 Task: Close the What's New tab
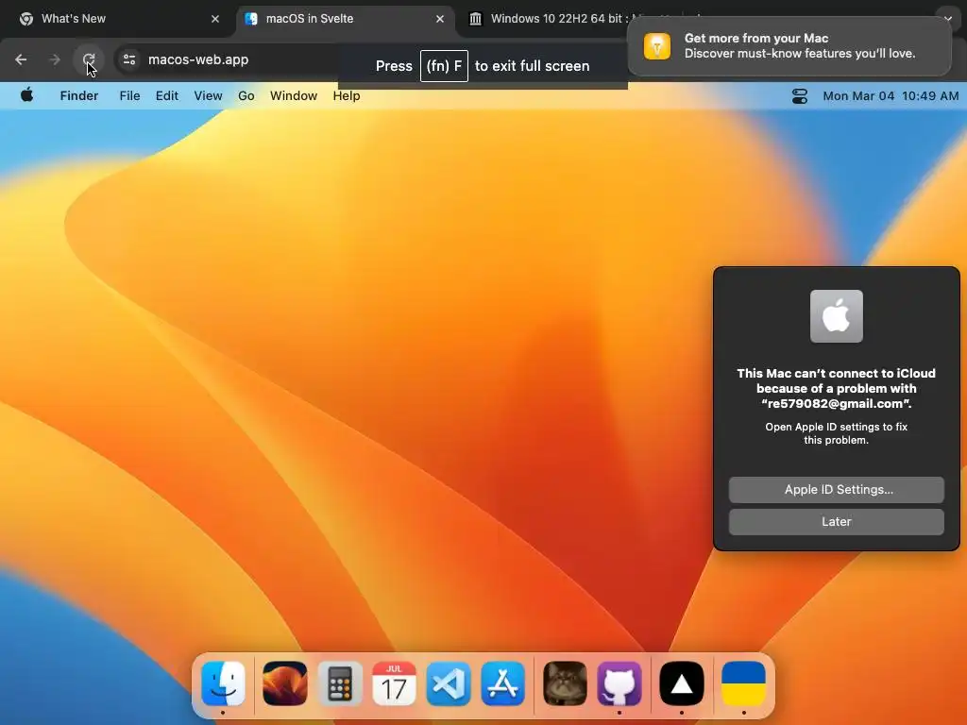(x=215, y=19)
